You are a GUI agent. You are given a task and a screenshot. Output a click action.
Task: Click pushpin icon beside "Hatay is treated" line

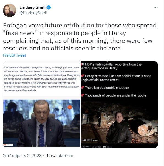pyautogui.click(x=83, y=76)
